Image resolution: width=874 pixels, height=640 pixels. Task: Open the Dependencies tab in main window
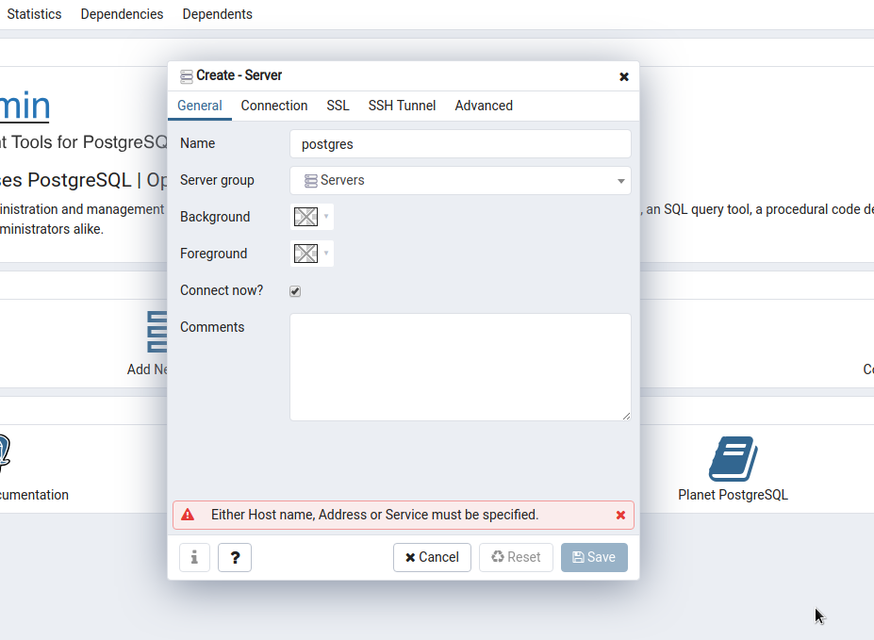tap(122, 14)
